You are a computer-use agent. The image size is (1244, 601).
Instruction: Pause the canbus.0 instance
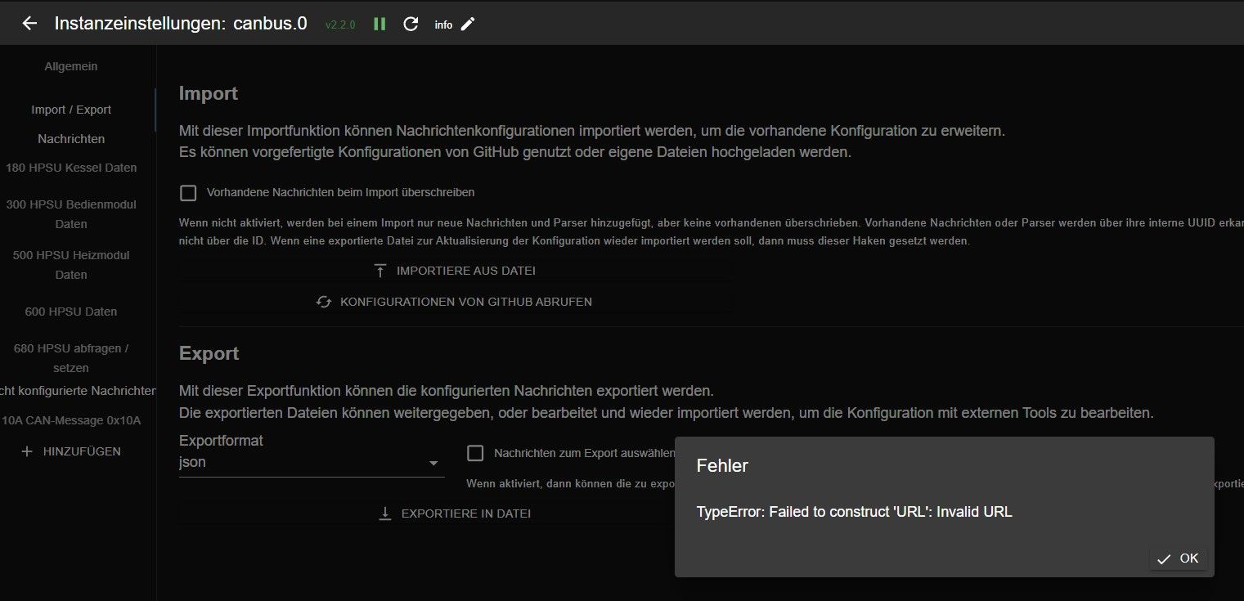(379, 24)
